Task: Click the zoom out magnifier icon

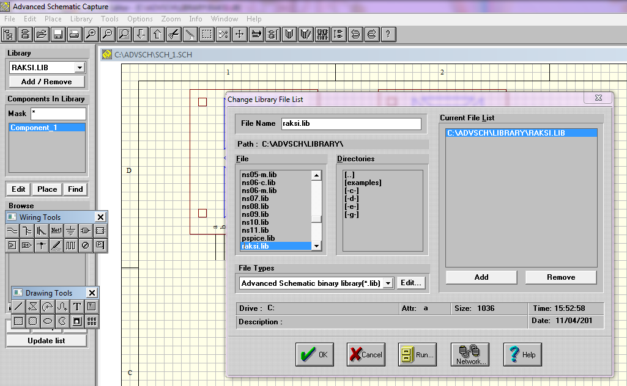Action: coord(108,35)
